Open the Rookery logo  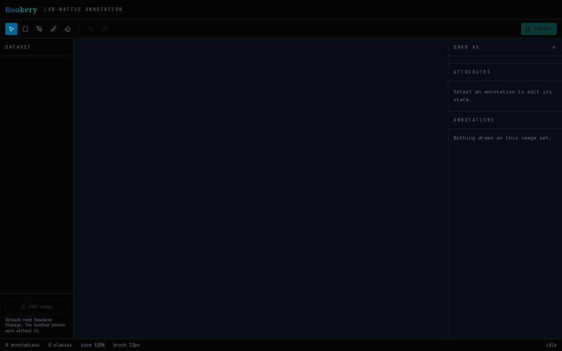coord(21,10)
